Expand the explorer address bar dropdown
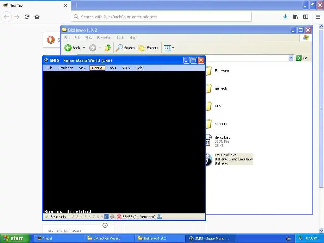324x243 pixels. tap(291, 58)
